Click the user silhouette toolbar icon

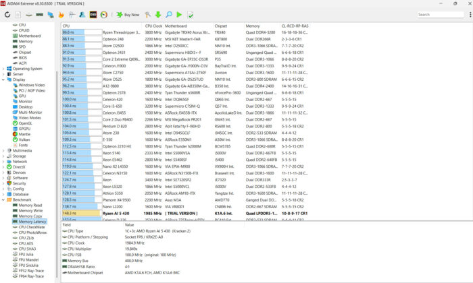click(x=82, y=14)
